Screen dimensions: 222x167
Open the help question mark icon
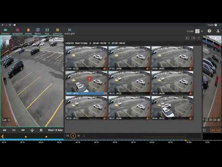[x=209, y=31]
